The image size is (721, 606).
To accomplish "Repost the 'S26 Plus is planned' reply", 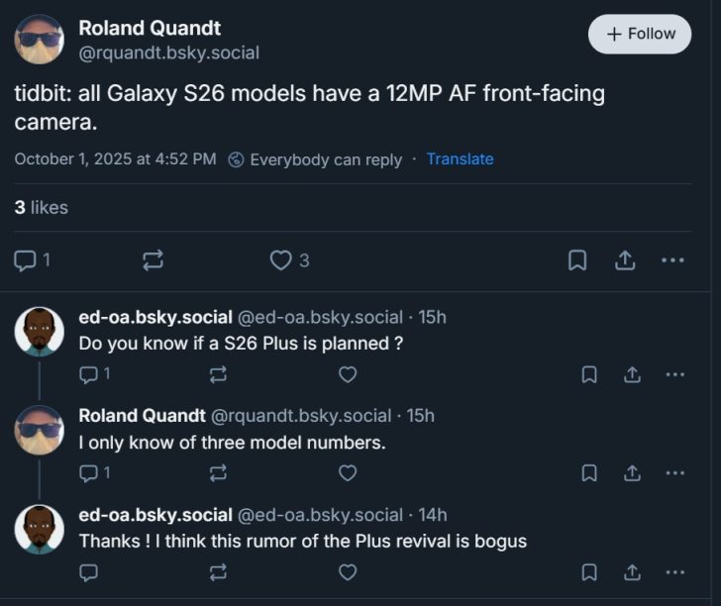I will point(218,374).
